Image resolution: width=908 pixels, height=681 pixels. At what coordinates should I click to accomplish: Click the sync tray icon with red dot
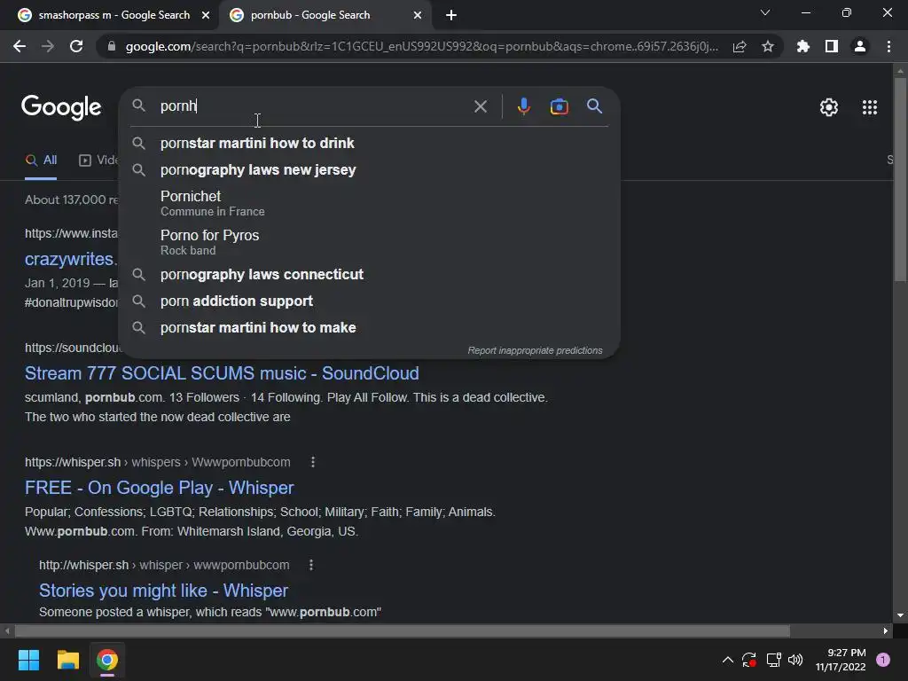tap(748, 660)
